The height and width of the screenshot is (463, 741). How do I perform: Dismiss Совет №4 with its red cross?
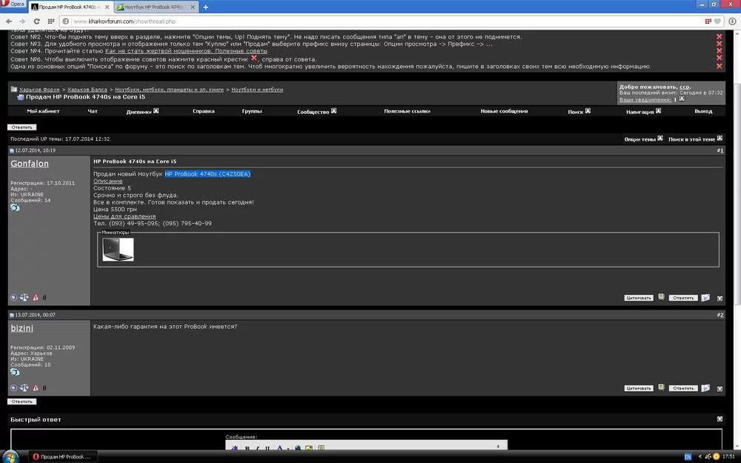[719, 51]
